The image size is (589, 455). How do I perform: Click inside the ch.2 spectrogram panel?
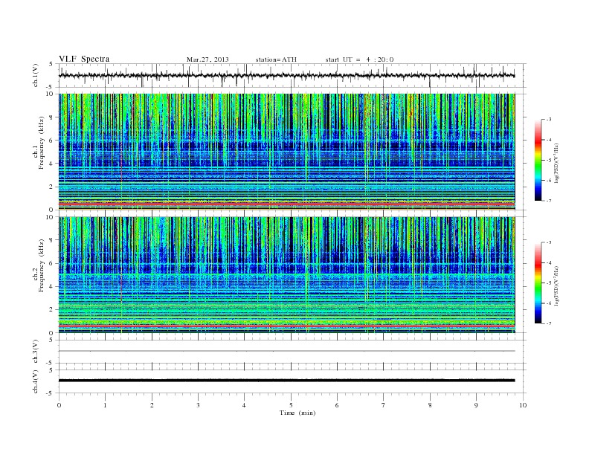pyautogui.click(x=286, y=274)
